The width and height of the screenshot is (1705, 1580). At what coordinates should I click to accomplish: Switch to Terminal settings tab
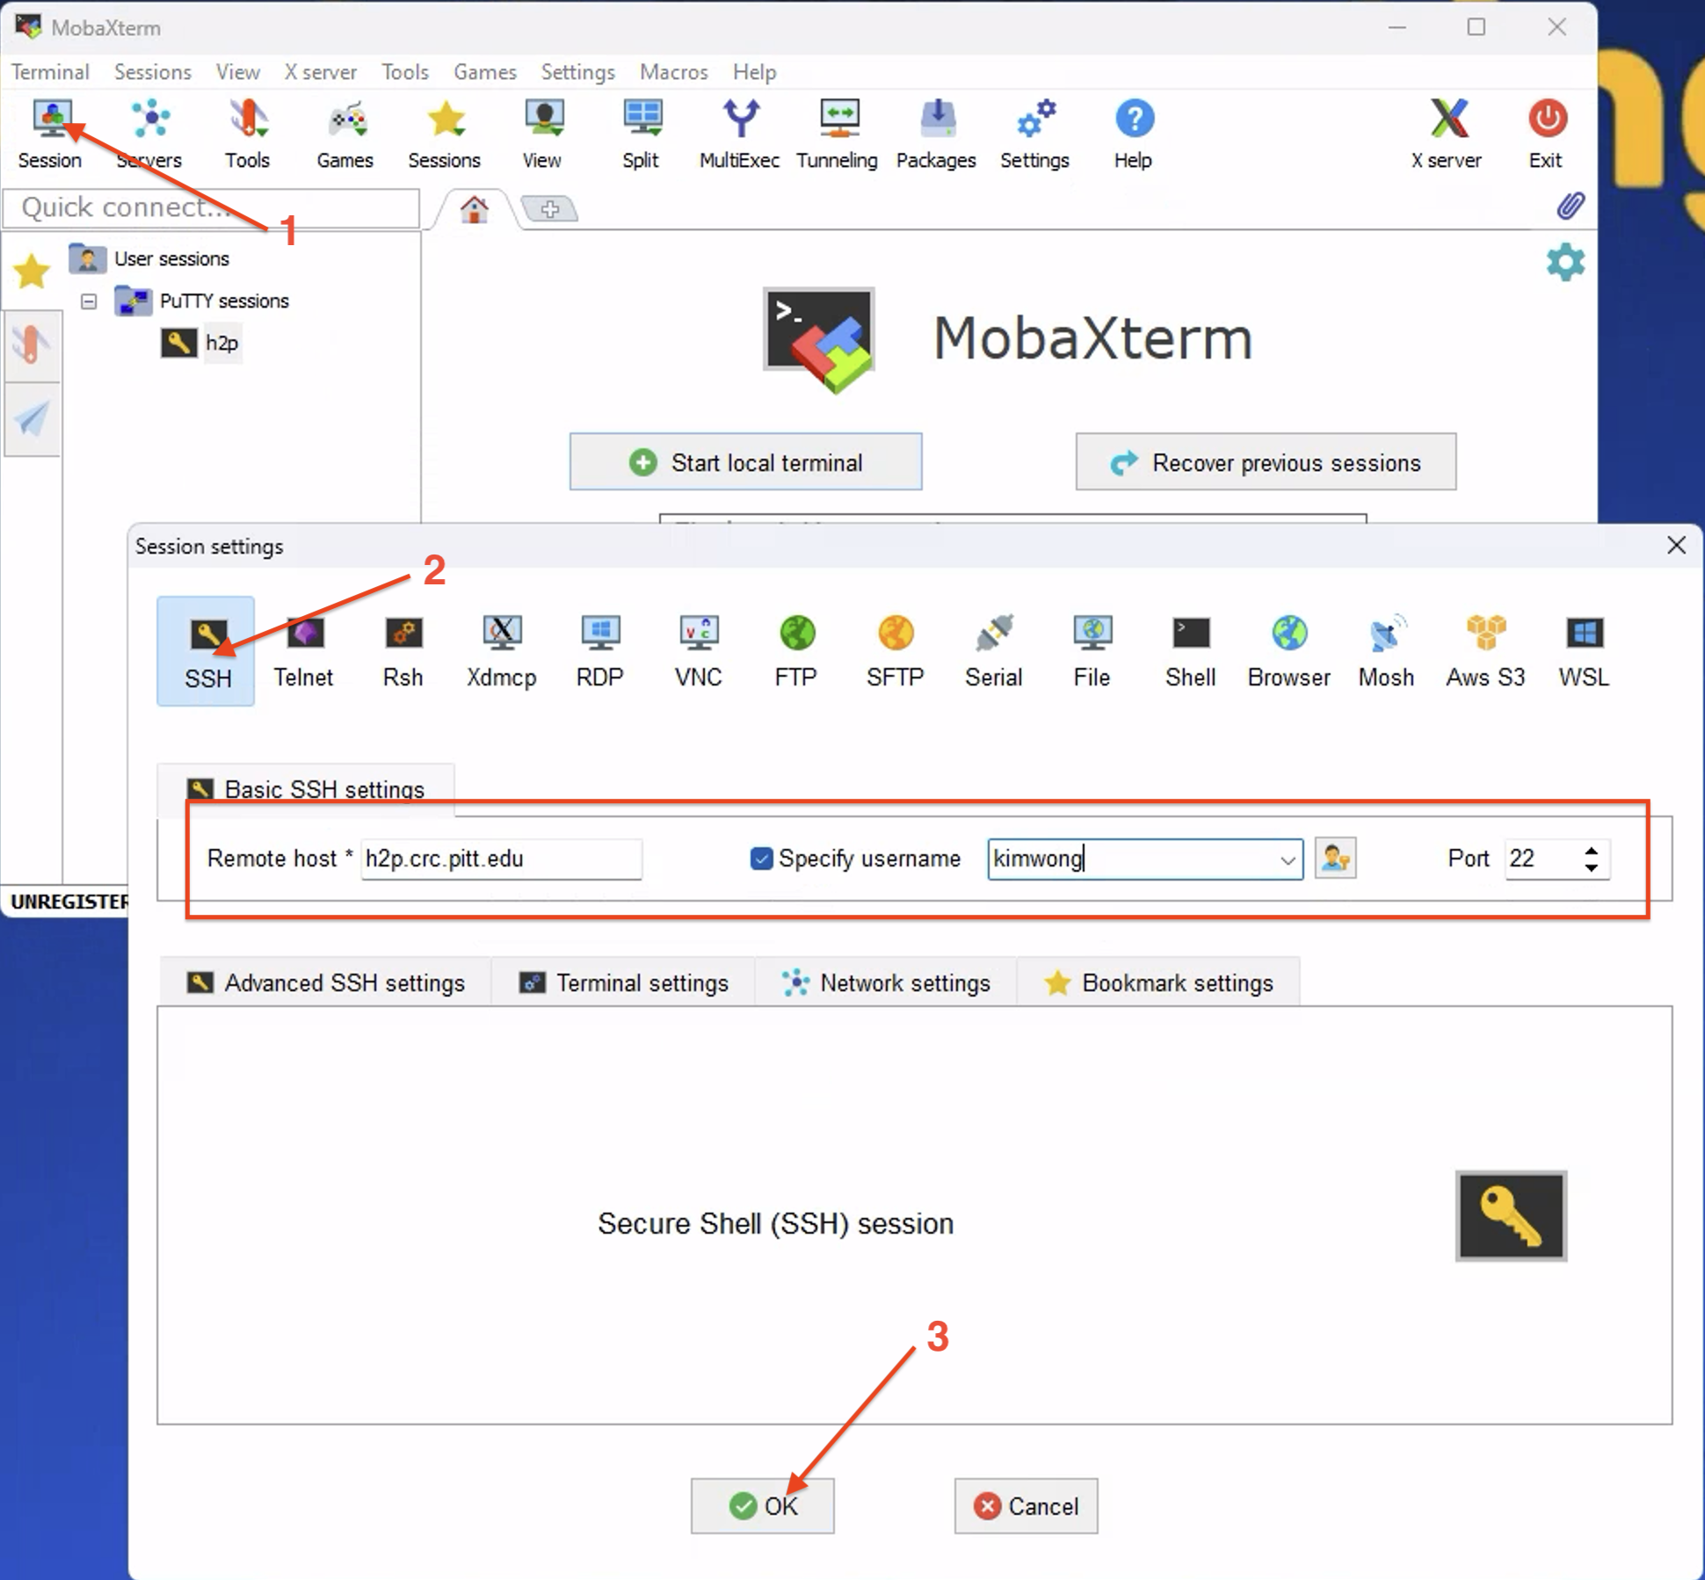pyautogui.click(x=624, y=982)
